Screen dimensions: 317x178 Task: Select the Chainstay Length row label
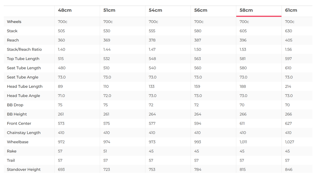tap(24, 133)
